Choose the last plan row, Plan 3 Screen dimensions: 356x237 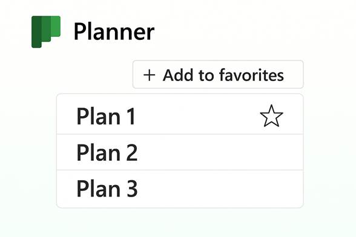tap(180, 189)
